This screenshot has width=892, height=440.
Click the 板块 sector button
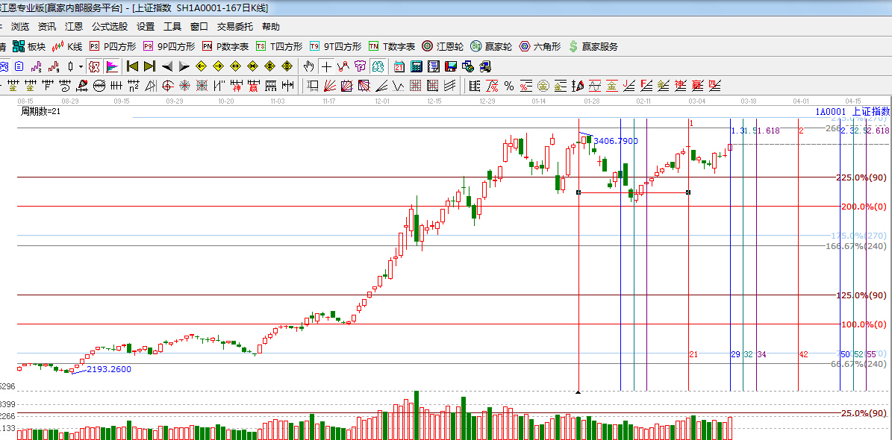tap(30, 46)
